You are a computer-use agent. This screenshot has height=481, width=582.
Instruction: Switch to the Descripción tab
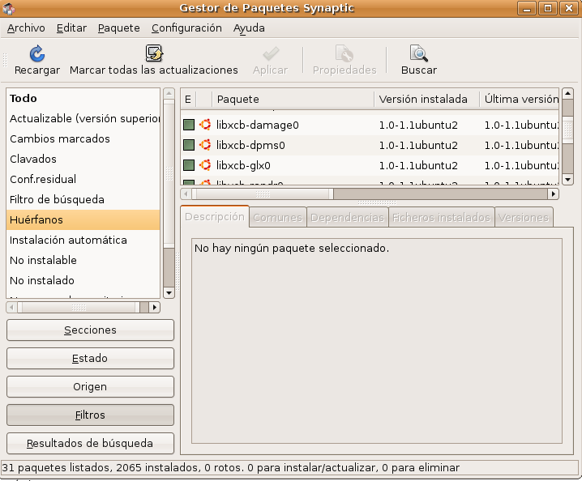tap(215, 216)
